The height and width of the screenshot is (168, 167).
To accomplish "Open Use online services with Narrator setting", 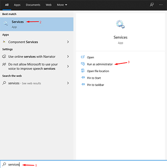I will click(37, 57).
